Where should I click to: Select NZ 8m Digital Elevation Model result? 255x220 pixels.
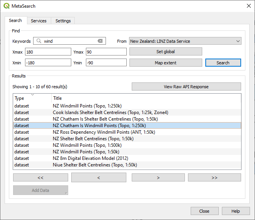(91, 158)
